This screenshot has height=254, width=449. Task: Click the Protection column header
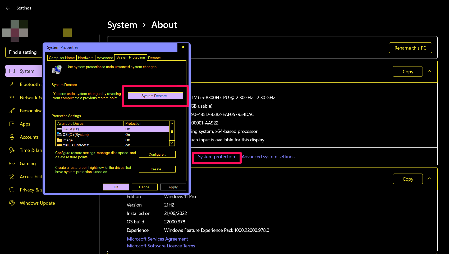pos(146,123)
